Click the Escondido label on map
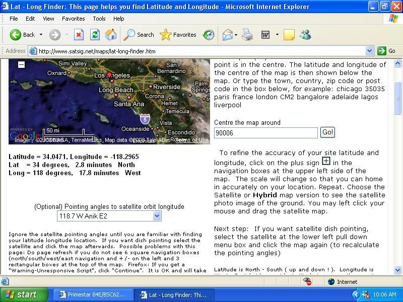The width and height of the screenshot is (403, 302). point(181,132)
